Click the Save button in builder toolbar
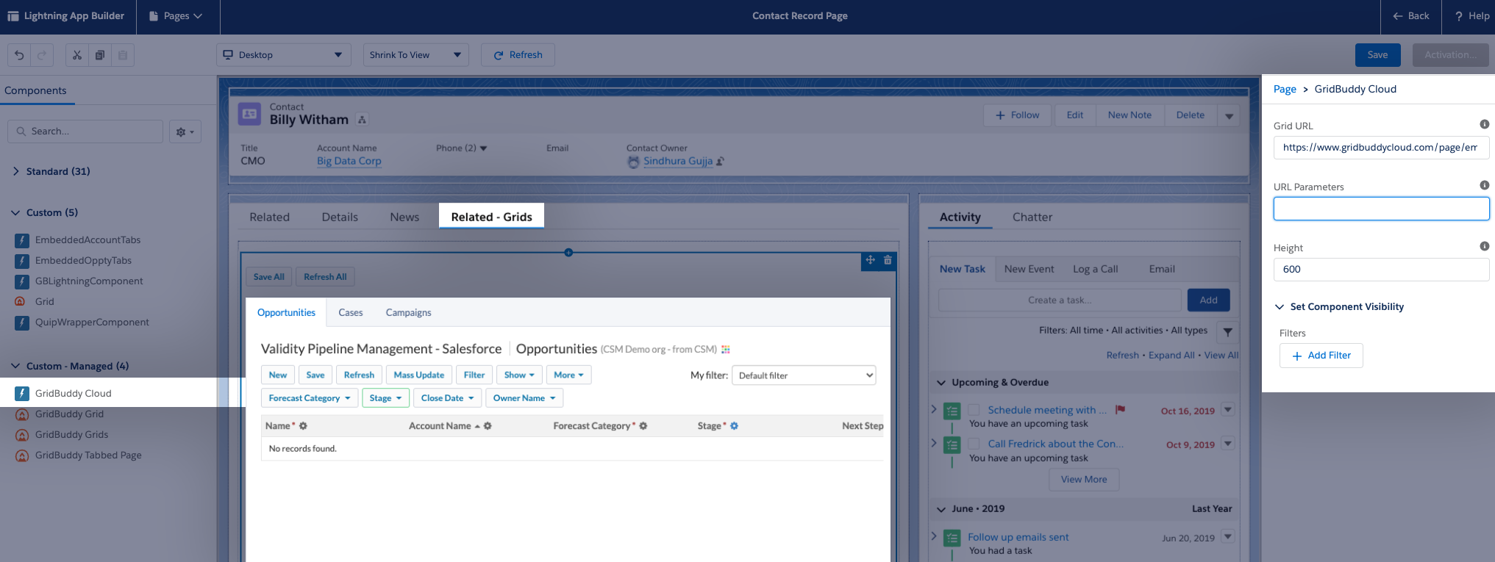This screenshot has width=1495, height=562. tap(1377, 55)
